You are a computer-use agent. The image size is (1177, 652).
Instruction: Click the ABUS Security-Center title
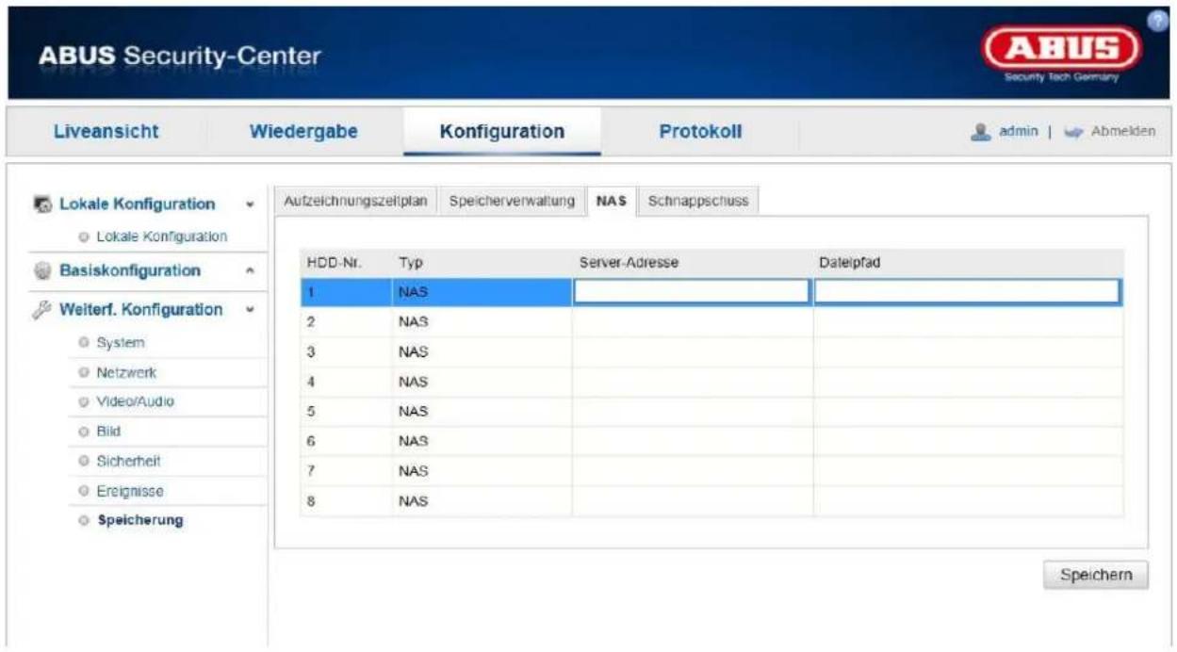tap(181, 57)
